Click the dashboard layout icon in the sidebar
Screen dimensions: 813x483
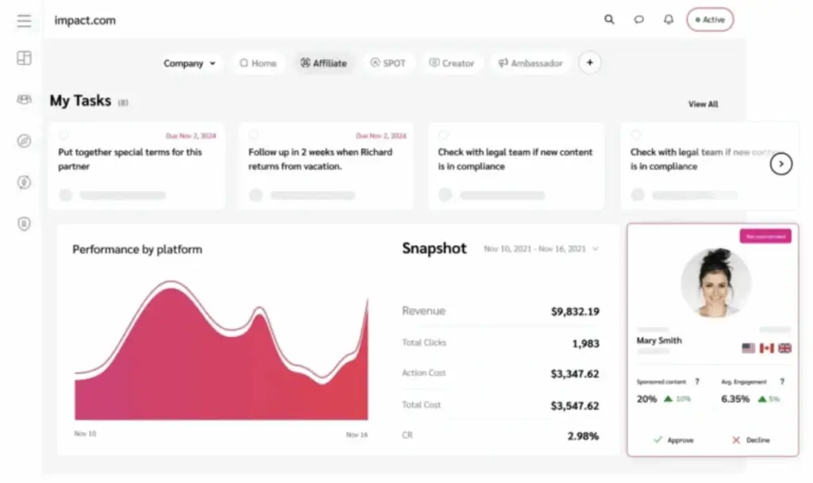pos(24,59)
